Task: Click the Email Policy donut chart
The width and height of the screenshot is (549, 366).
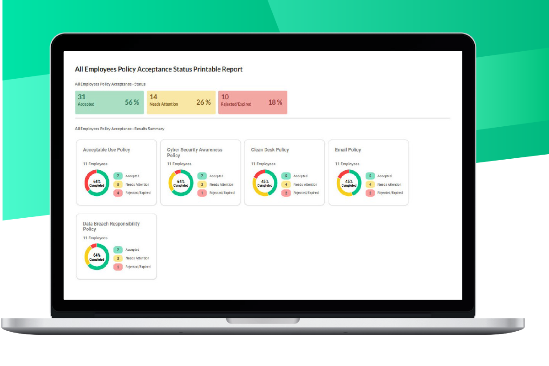Action: (x=349, y=183)
